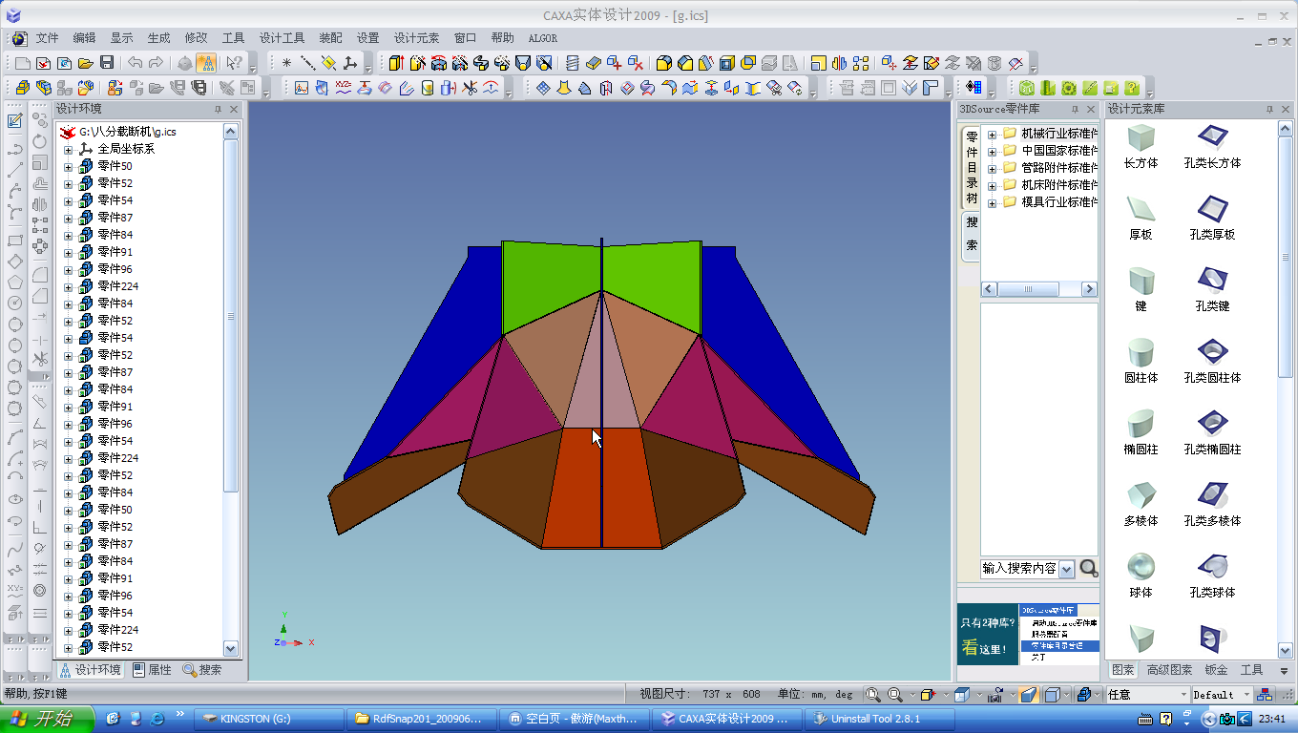Switch to the 属性 tab
Viewport: 1298px width, 733px height.
pyautogui.click(x=153, y=670)
